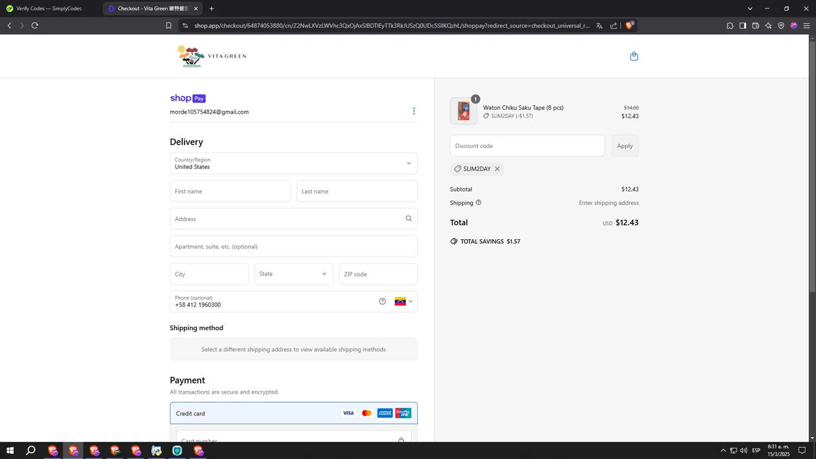Click the browser back arrow
Image resolution: width=816 pixels, height=459 pixels.
coord(9,26)
